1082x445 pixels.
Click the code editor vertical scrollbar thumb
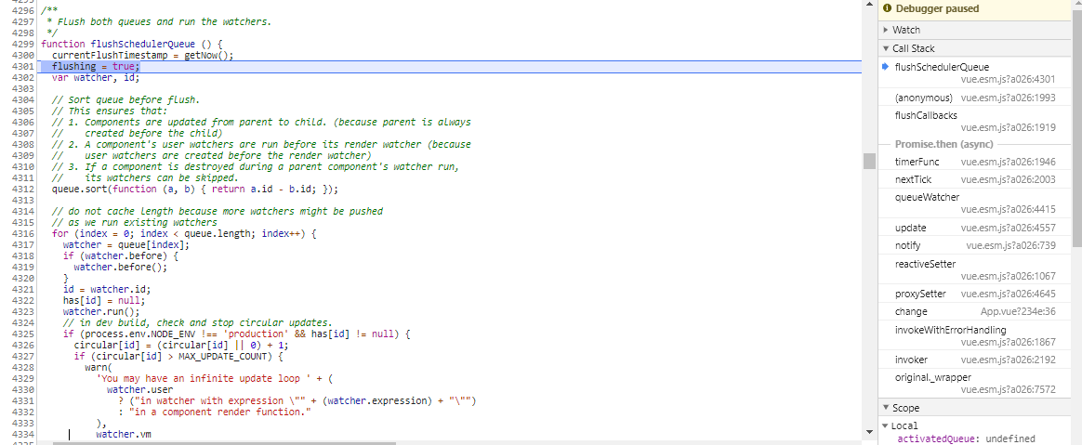click(869, 161)
